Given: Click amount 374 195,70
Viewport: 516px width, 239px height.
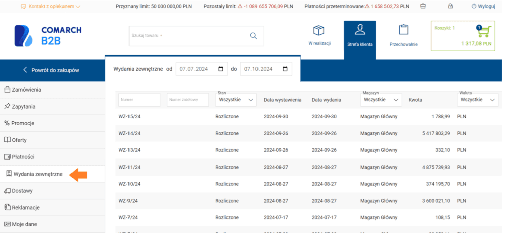Looking at the screenshot, I should 438,184.
